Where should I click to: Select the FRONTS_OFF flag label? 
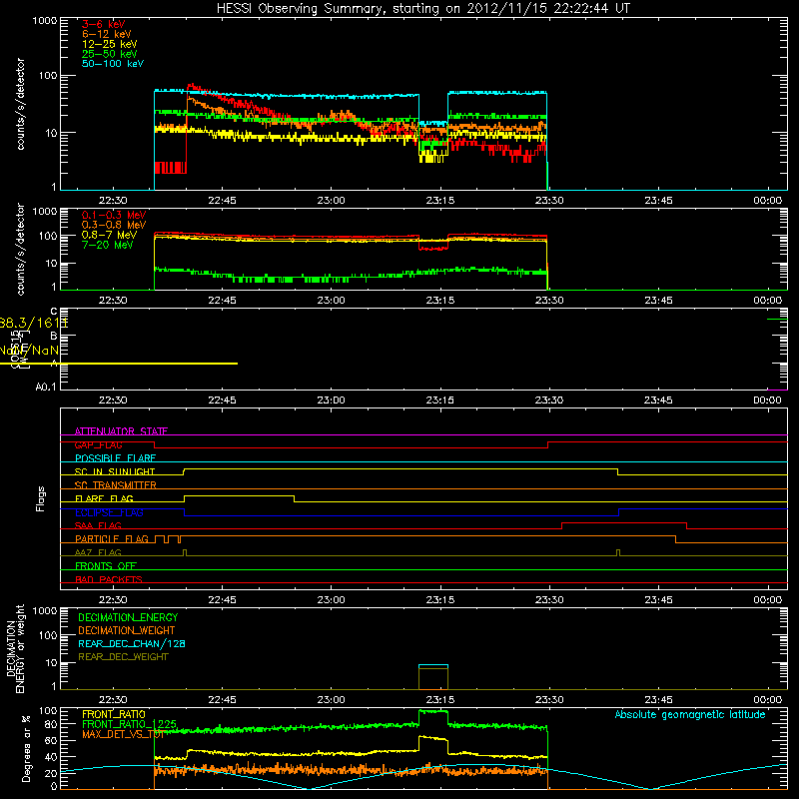pos(106,566)
